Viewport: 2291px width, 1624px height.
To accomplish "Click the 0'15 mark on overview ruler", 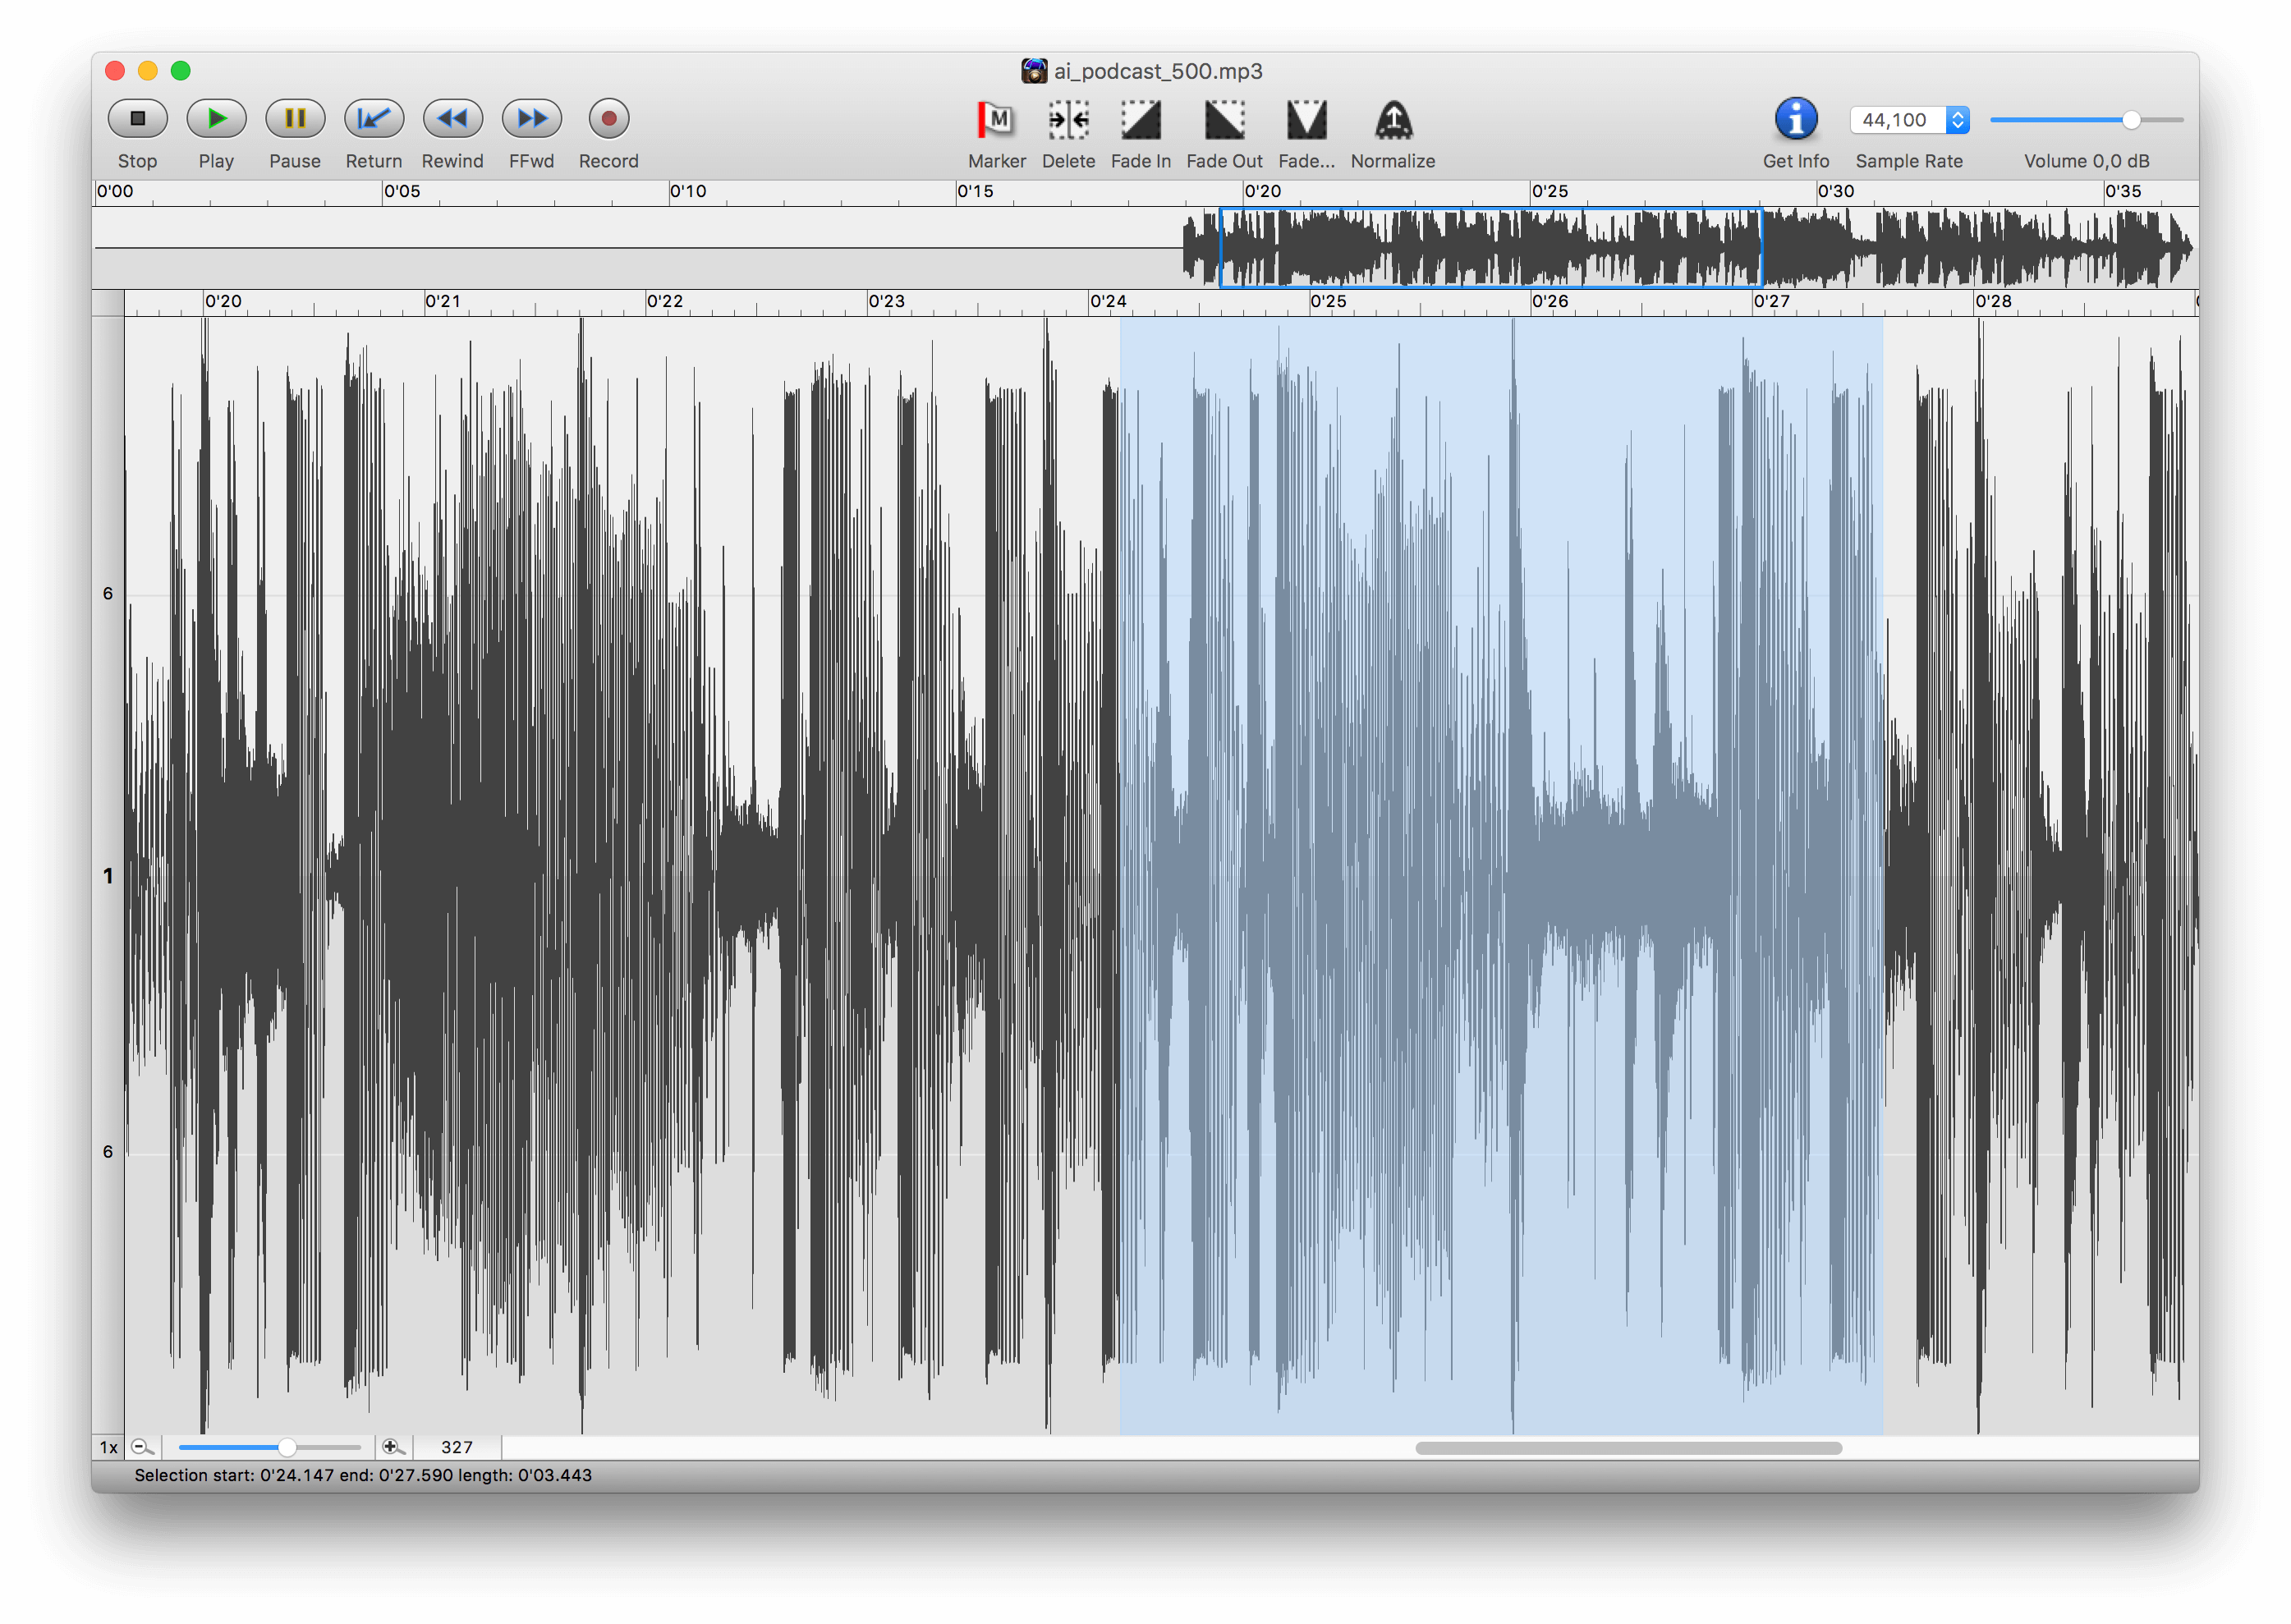I will tap(975, 191).
